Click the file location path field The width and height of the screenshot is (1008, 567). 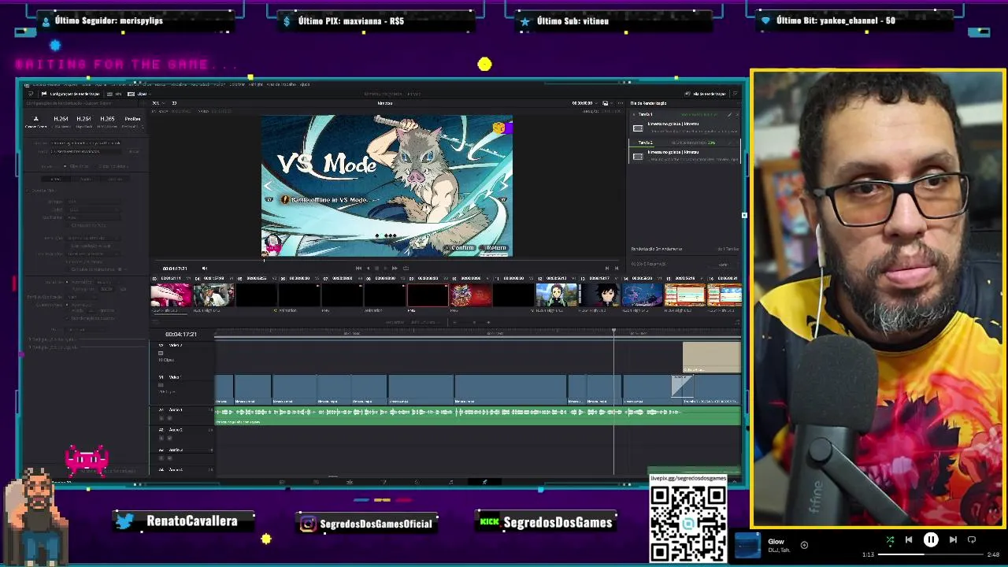86,151
